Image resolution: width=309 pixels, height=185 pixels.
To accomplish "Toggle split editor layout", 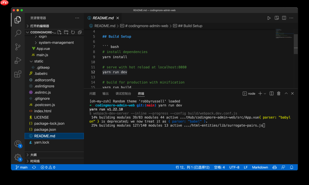I will [x=284, y=18].
